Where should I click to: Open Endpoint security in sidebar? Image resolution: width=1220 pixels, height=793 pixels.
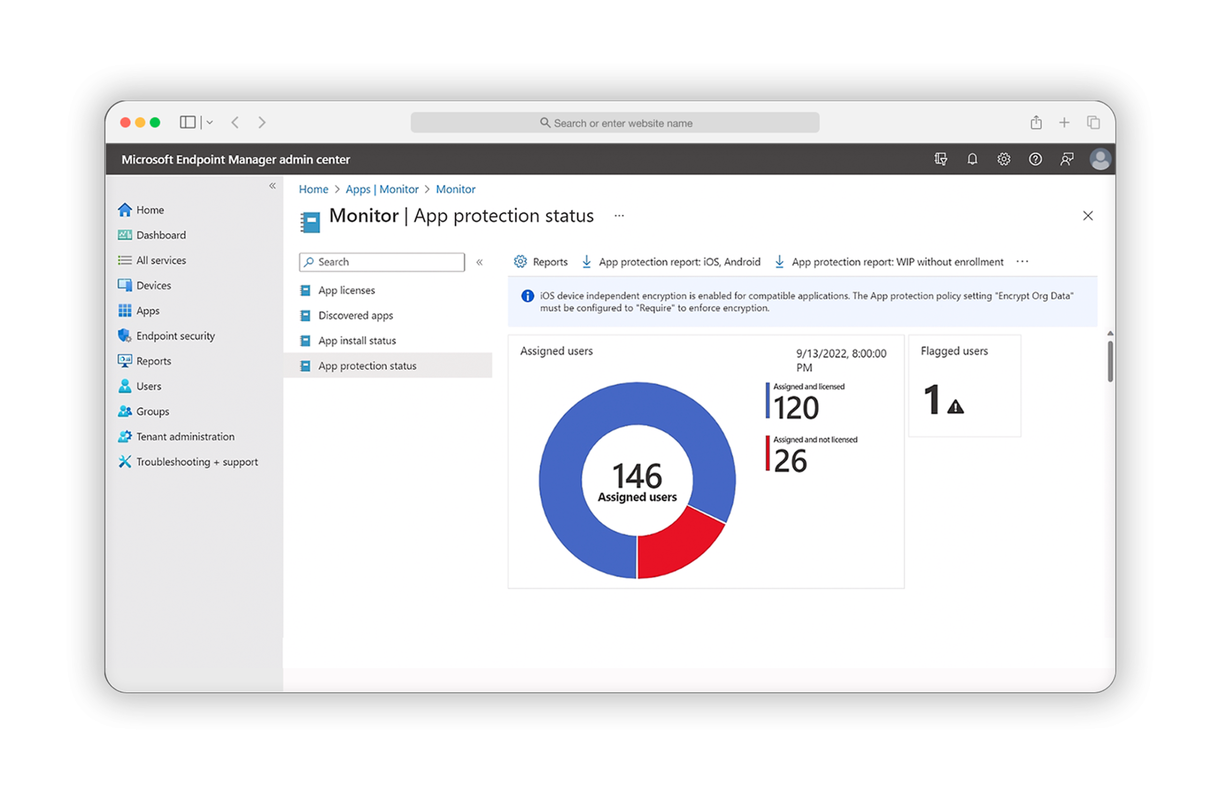pos(175,336)
